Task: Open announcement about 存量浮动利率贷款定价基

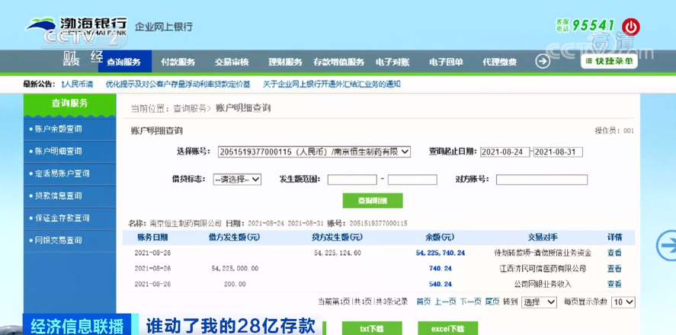Action: pos(178,85)
